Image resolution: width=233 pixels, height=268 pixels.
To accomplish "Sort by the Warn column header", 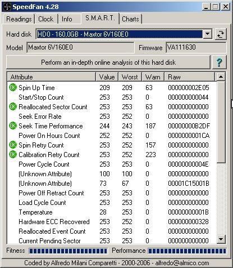I will (153, 77).
